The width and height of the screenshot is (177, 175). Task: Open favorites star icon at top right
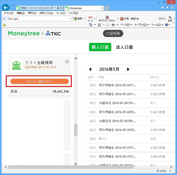click(167, 8)
